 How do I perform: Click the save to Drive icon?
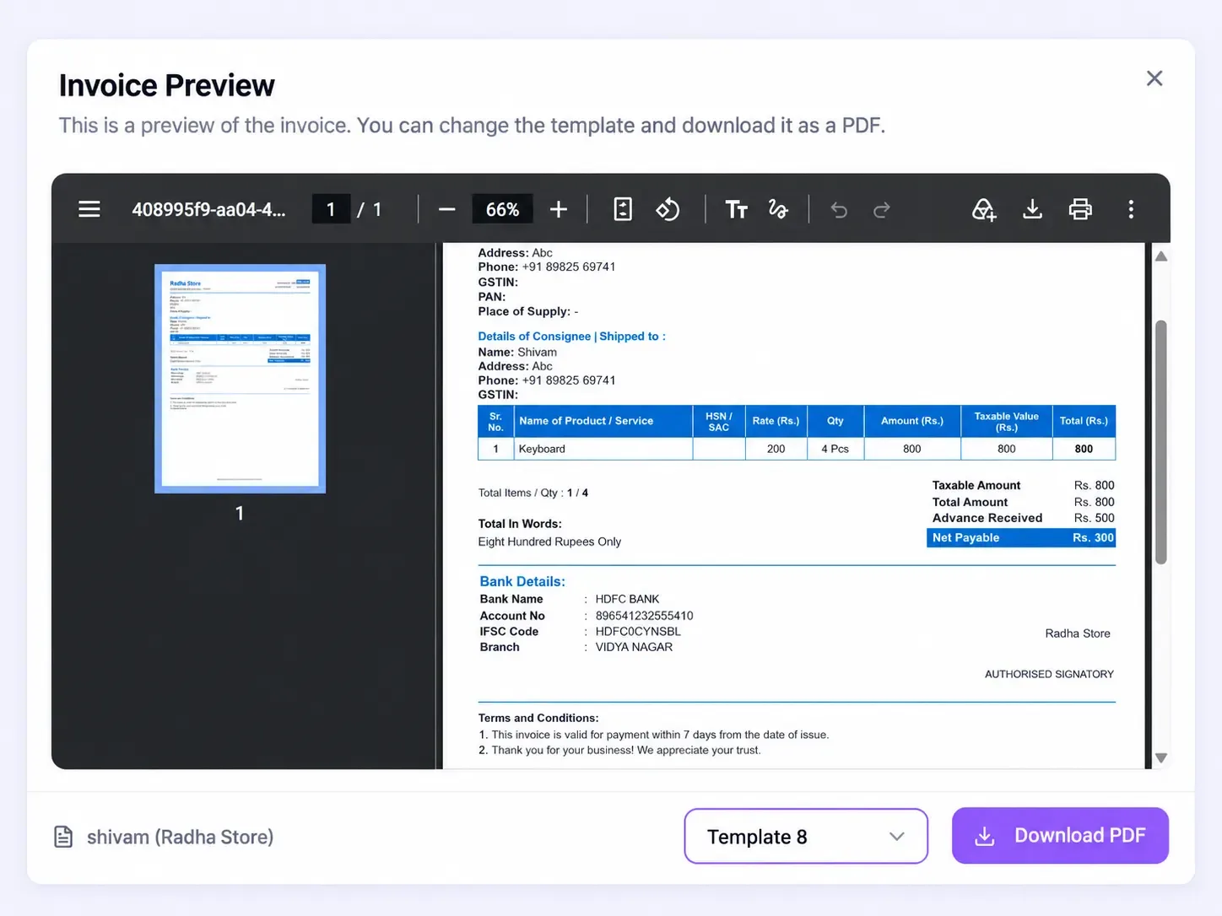coord(984,209)
